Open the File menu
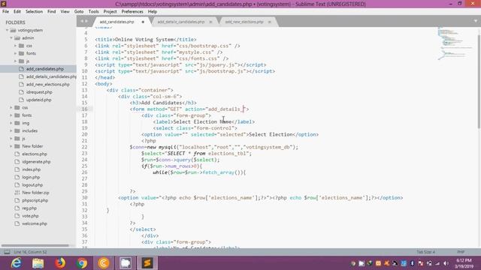Viewport: 481px width, 270px height. (x=5, y=12)
